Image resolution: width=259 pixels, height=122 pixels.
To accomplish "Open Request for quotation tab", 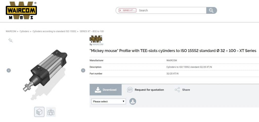I will (145, 90).
